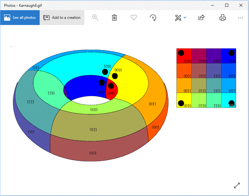Mark photo as favorite with the heart icon
This screenshot has height=196, width=249.
(134, 18)
